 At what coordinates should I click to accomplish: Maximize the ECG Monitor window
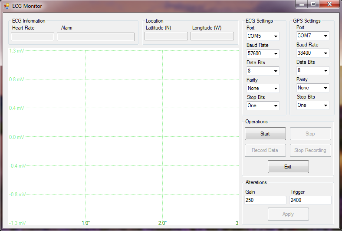pos(313,4)
